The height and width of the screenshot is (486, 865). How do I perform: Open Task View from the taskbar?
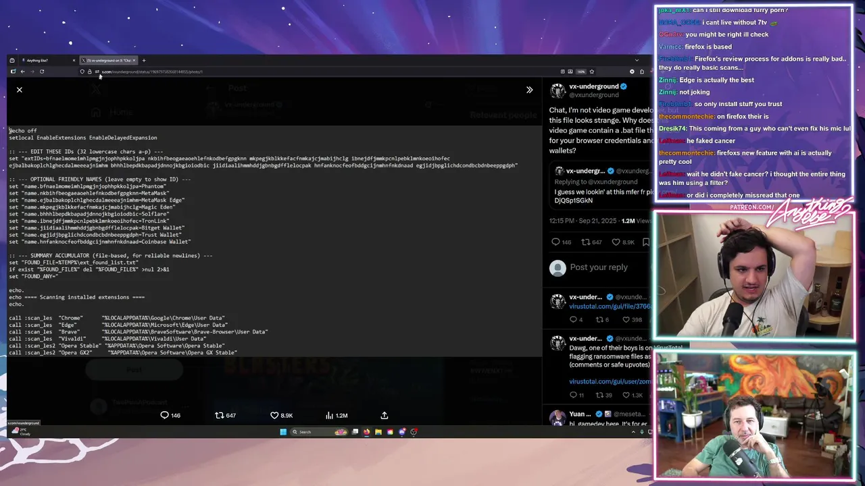(355, 432)
